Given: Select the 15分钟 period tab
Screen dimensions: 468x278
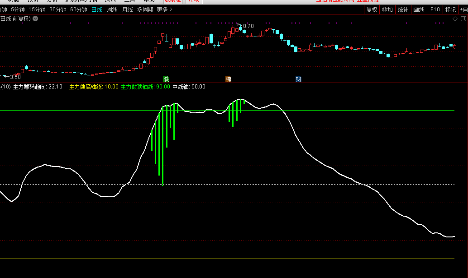Looking at the screenshot, I should tap(37, 9).
